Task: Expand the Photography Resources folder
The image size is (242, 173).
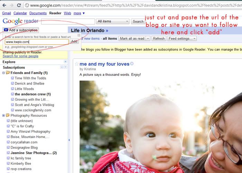Action: tap(3, 115)
